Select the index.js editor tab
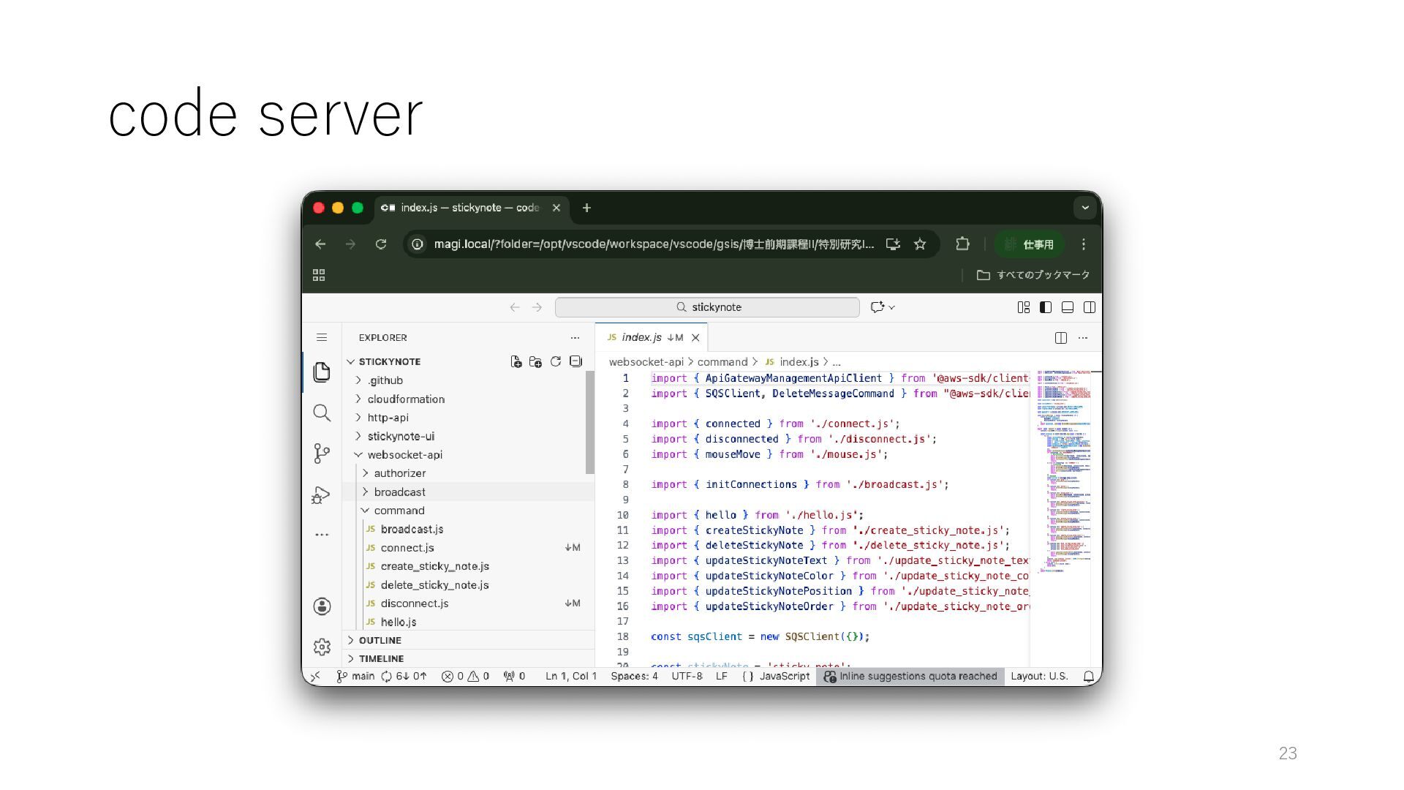Image resolution: width=1404 pixels, height=790 pixels. (641, 337)
